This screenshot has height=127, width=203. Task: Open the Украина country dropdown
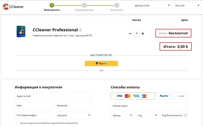click(73, 115)
